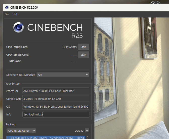
Task: Click the Cinebench R23 logo sphere
Action: point(18,27)
